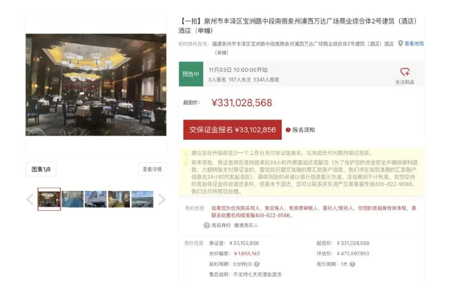
Task: Click the main restaurant hall photo
Action: [x=96, y=85]
